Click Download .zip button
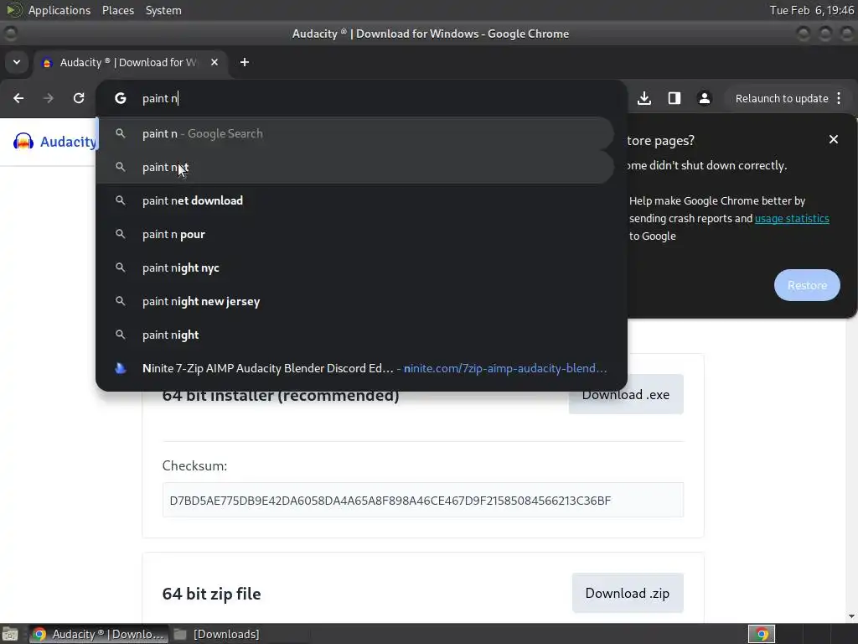858x644 pixels. pyautogui.click(x=628, y=593)
